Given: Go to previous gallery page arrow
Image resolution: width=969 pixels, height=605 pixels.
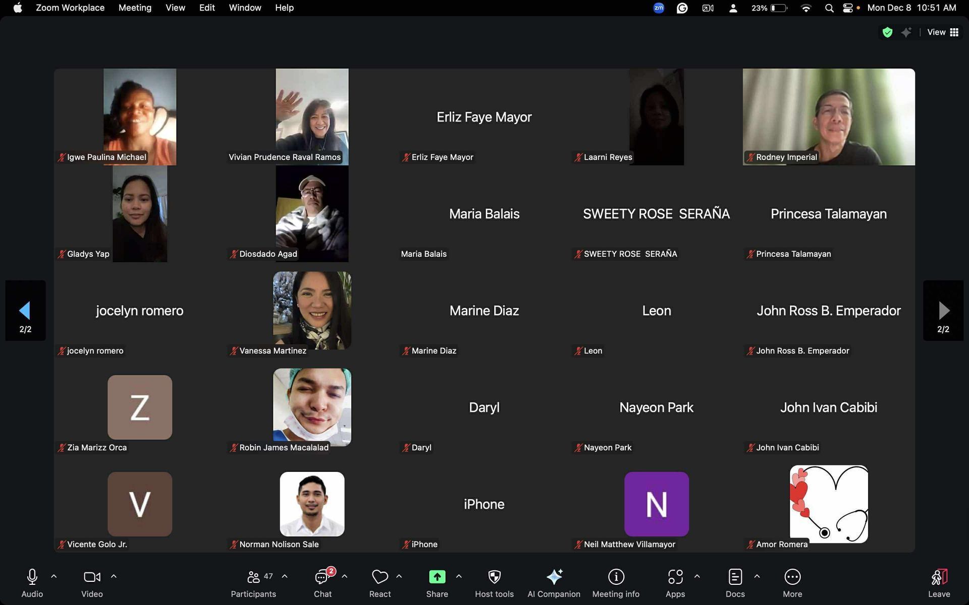Looking at the screenshot, I should 25,311.
